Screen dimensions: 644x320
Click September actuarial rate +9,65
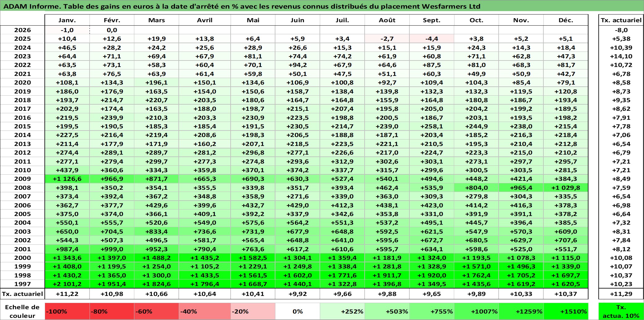(432, 294)
